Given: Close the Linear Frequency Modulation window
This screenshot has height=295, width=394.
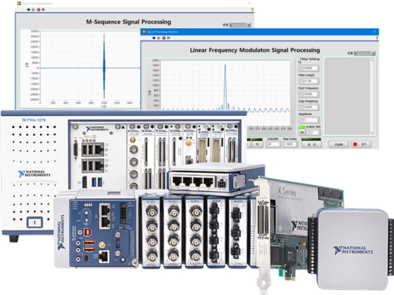Looking at the screenshot, I should pos(374,32).
